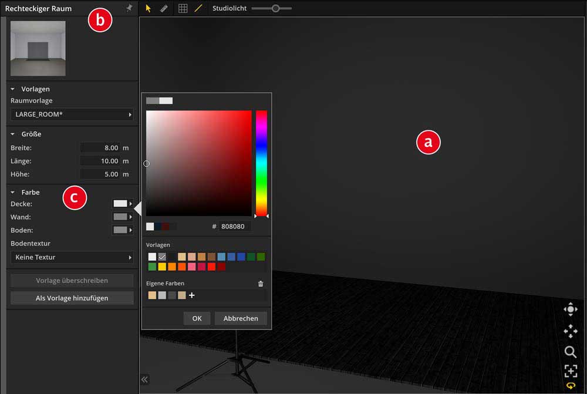Collapse the sidebar with double-arrow icon
The image size is (587, 394).
[144, 379]
